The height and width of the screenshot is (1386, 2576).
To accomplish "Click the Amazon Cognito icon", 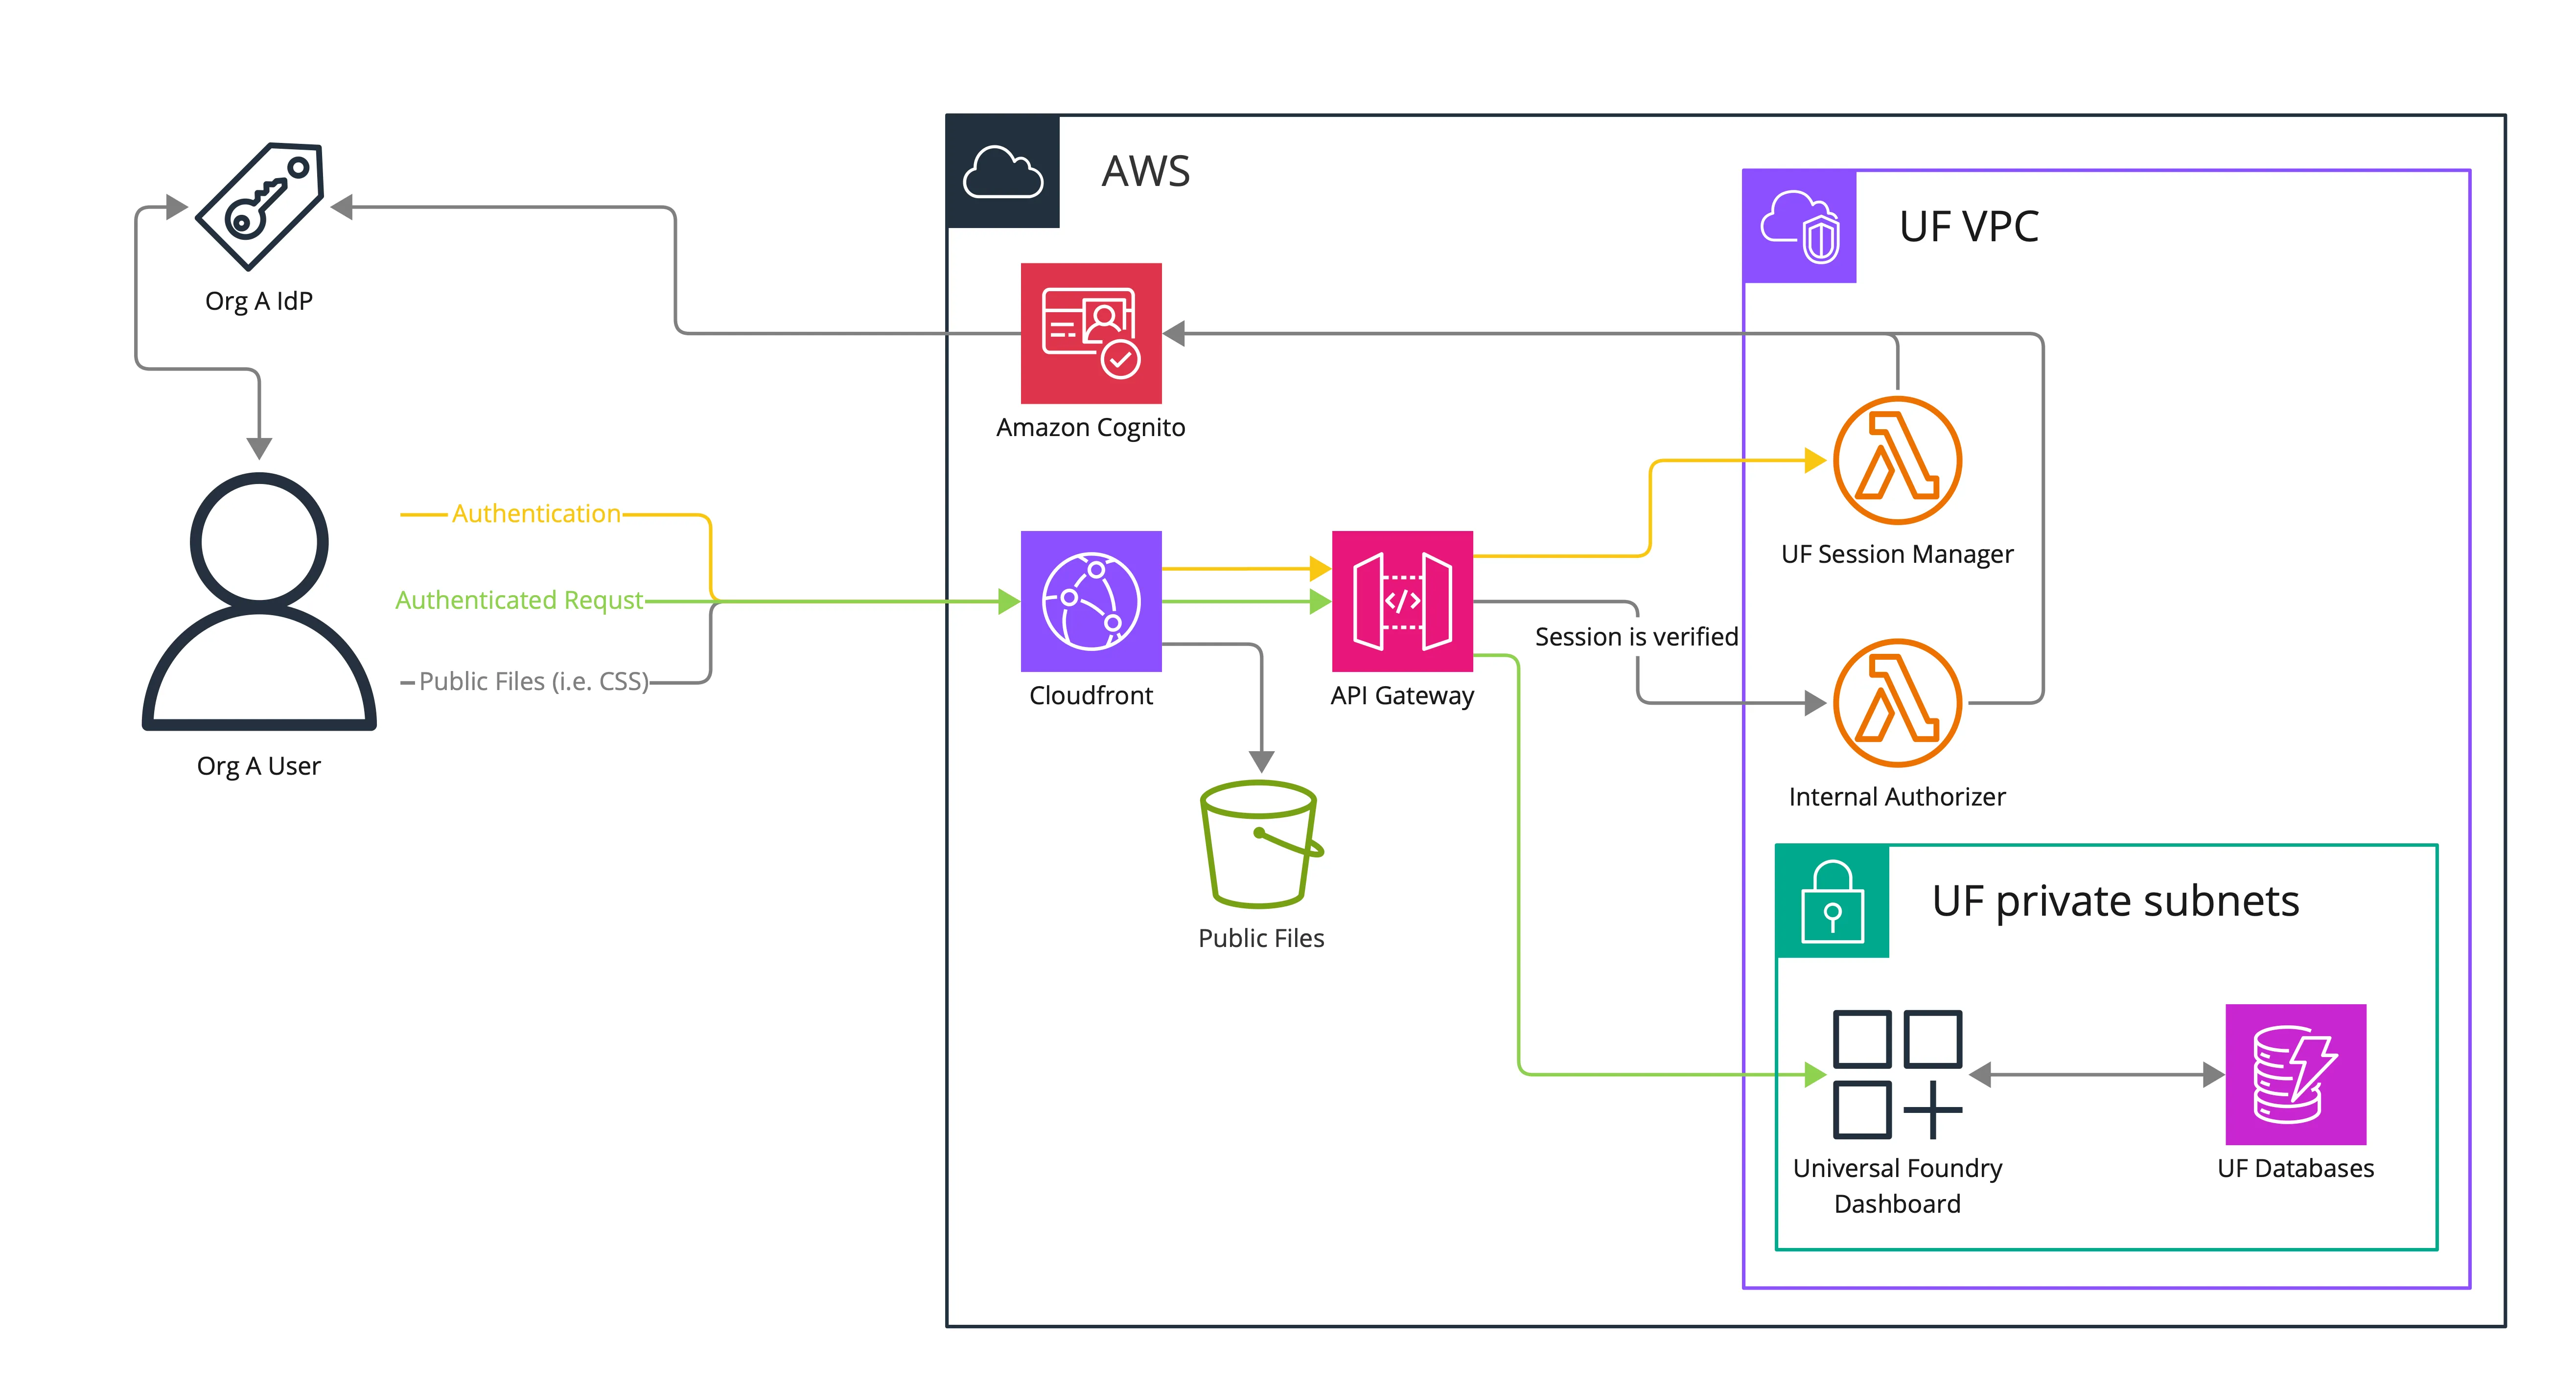I will coord(1091,333).
